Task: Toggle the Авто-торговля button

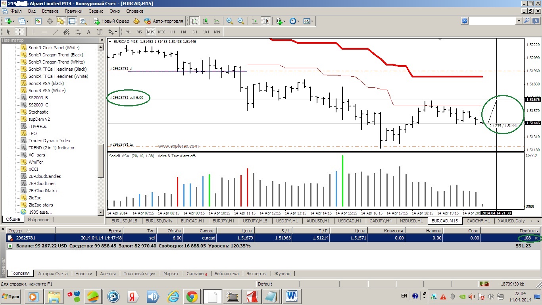Action: pos(164,21)
